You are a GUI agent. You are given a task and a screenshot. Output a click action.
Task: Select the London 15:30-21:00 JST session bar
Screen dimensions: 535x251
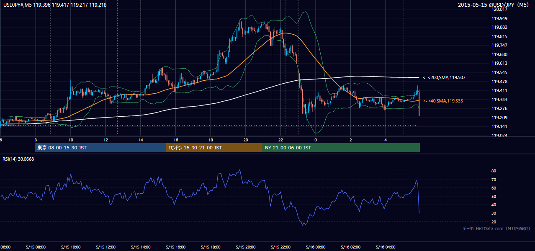pyautogui.click(x=214, y=148)
